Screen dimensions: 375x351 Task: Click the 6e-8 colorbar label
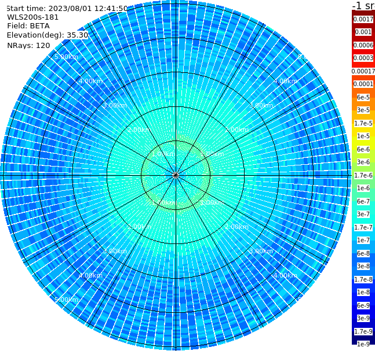click(363, 253)
